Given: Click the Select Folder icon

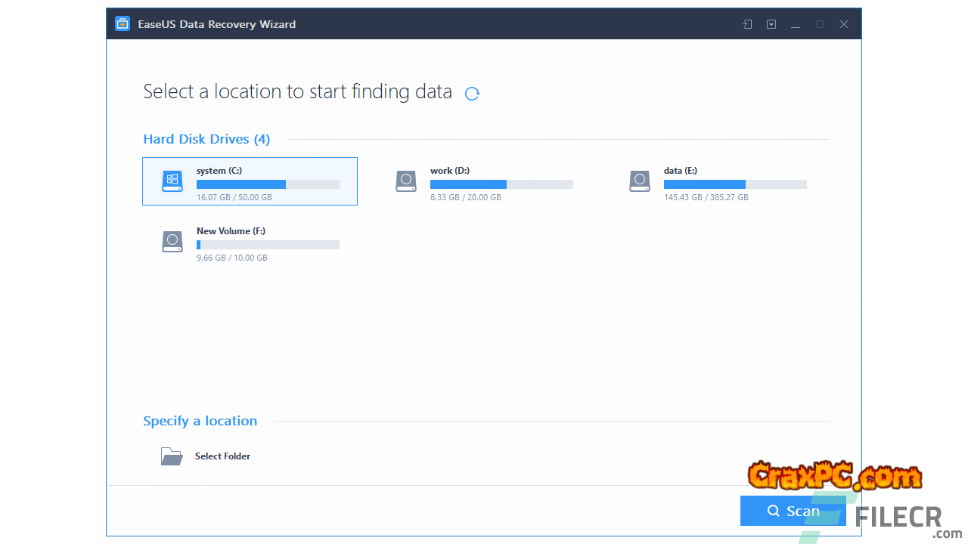Looking at the screenshot, I should [x=172, y=456].
